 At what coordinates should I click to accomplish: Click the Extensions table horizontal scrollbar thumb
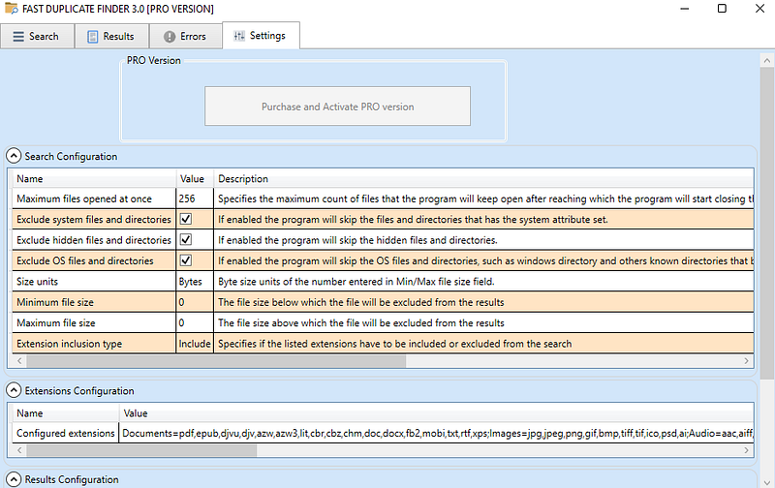141,450
